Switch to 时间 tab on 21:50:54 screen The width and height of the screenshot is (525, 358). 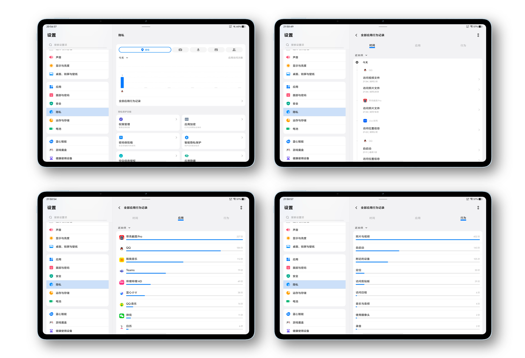(135, 218)
